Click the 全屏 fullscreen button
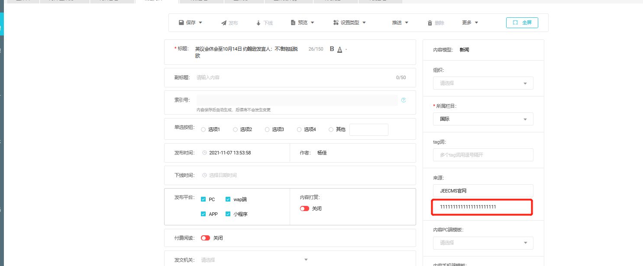Screen dimensions: 643x266 [522, 22]
